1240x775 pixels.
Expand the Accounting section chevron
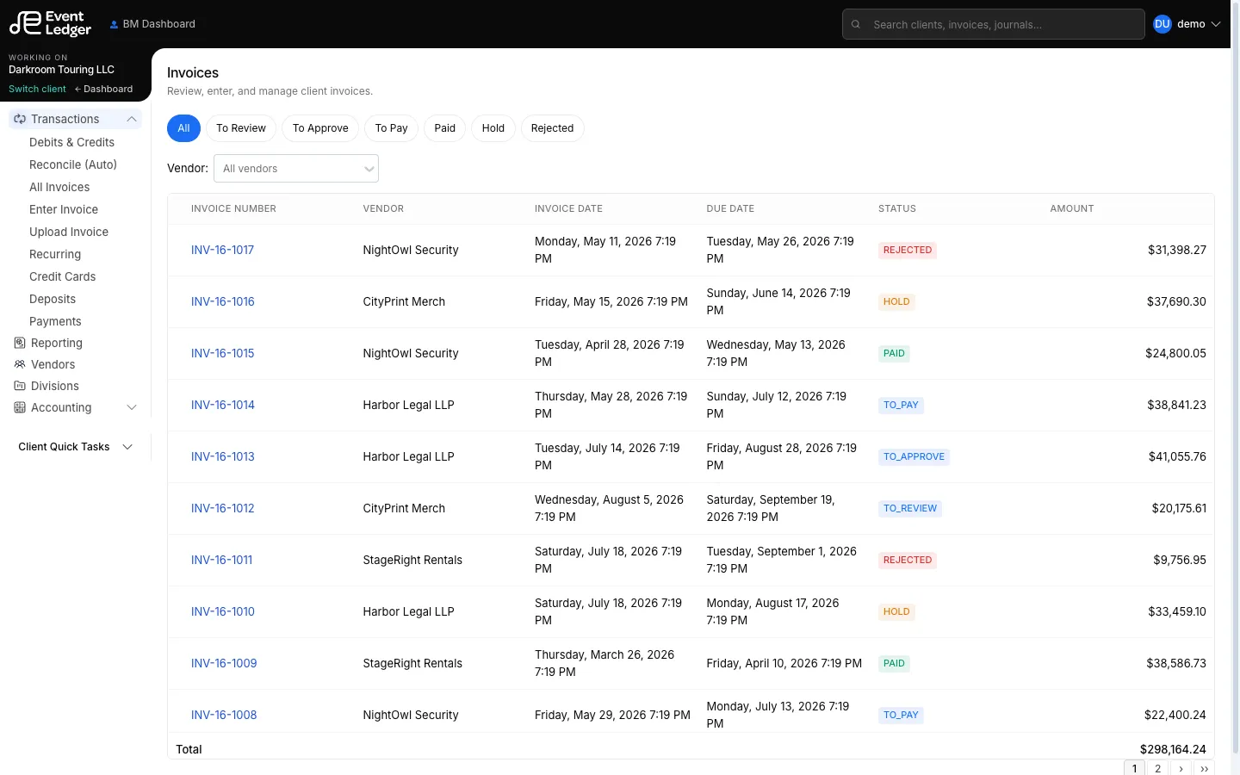132,407
